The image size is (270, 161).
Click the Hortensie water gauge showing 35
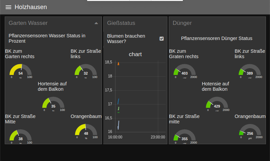coord(53,104)
